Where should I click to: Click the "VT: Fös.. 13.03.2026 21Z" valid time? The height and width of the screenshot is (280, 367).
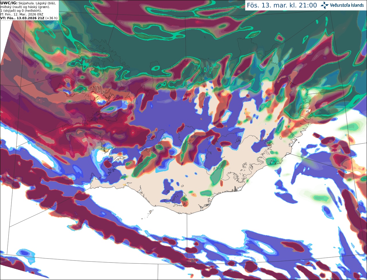coord(22,18)
